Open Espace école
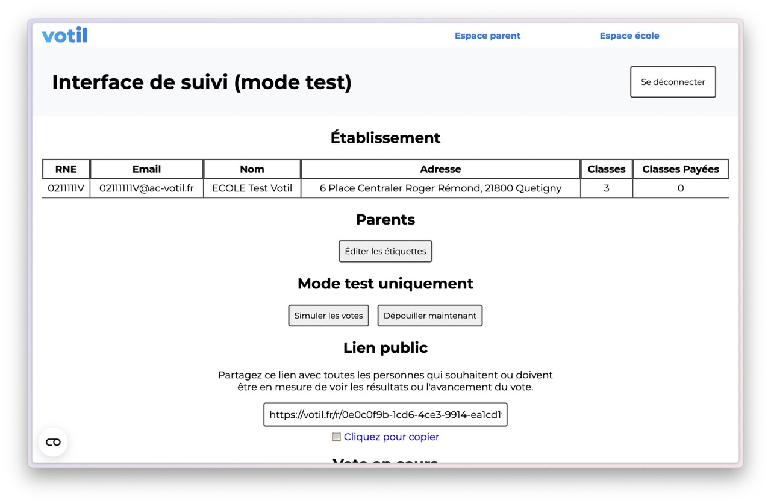 pyautogui.click(x=629, y=35)
